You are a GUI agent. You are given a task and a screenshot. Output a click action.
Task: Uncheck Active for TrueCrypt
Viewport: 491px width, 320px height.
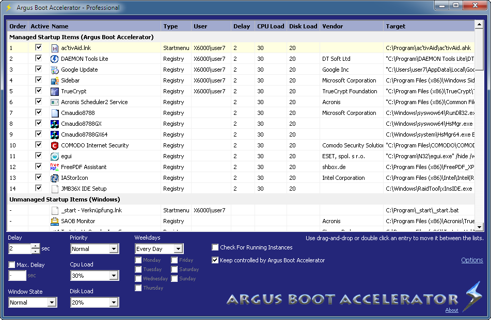tap(39, 91)
